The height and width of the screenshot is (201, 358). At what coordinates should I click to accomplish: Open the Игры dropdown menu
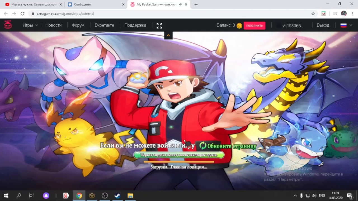click(30, 25)
